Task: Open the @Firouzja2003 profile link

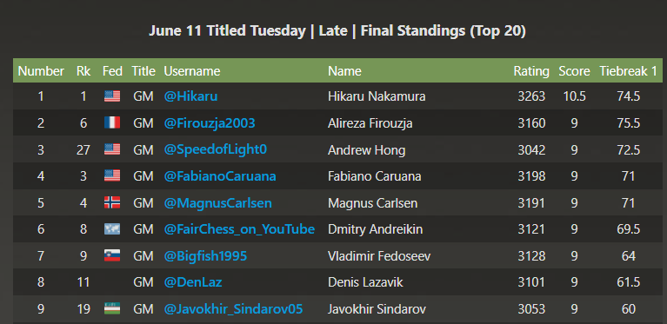Action: [210, 123]
